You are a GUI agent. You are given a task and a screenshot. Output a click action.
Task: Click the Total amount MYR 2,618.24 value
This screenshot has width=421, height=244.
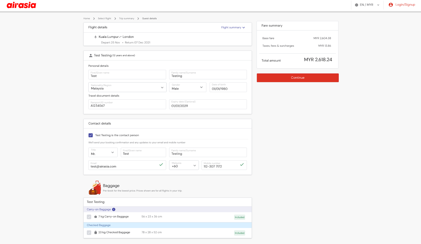point(318,60)
